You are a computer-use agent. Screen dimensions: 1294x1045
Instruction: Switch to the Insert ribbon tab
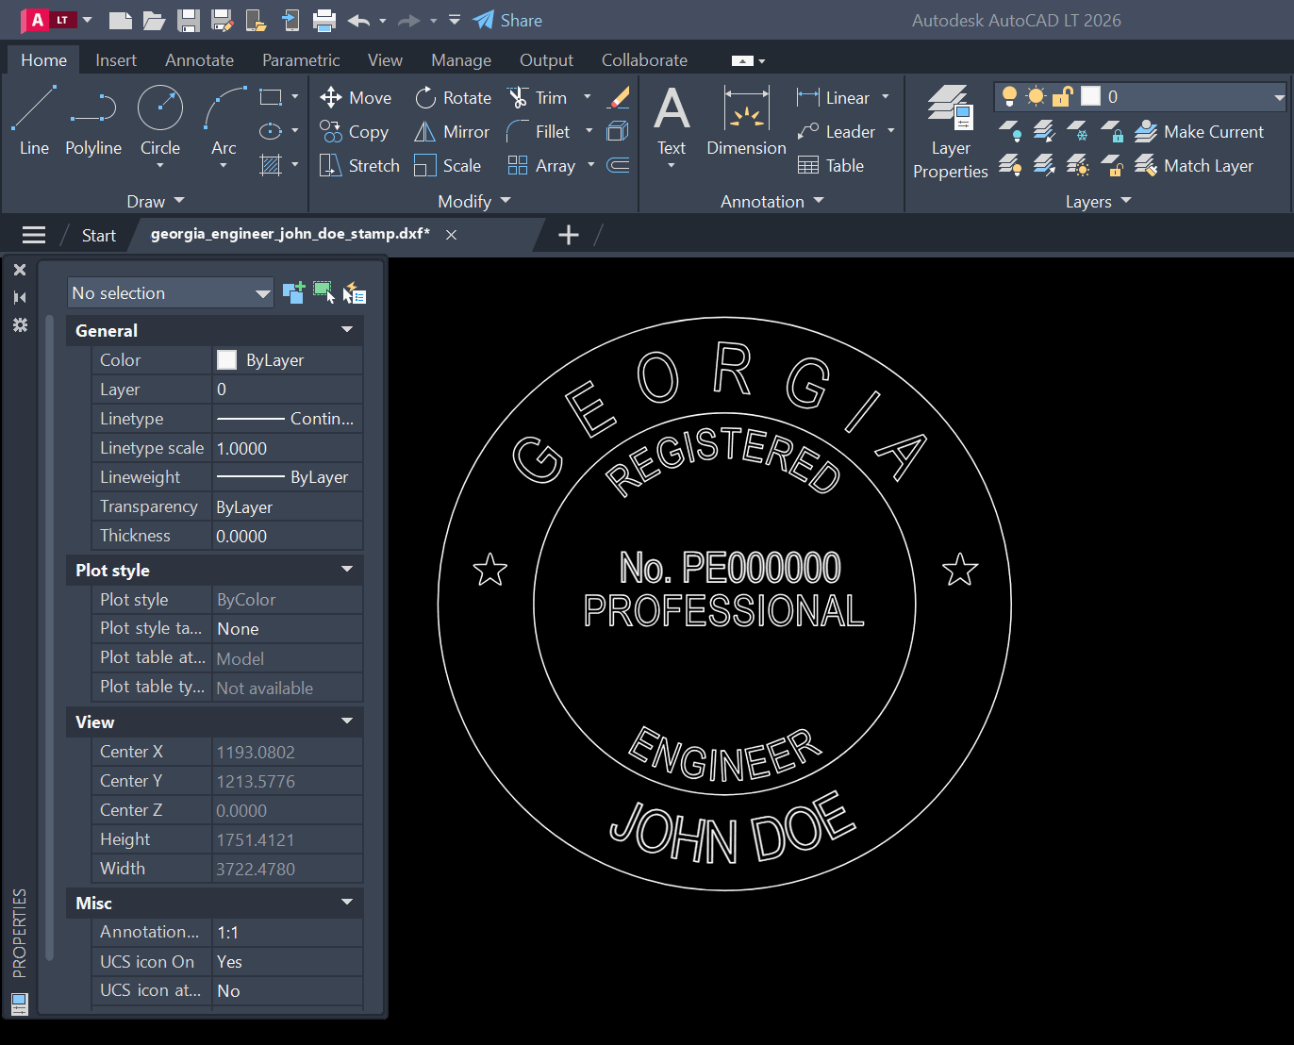tap(116, 59)
